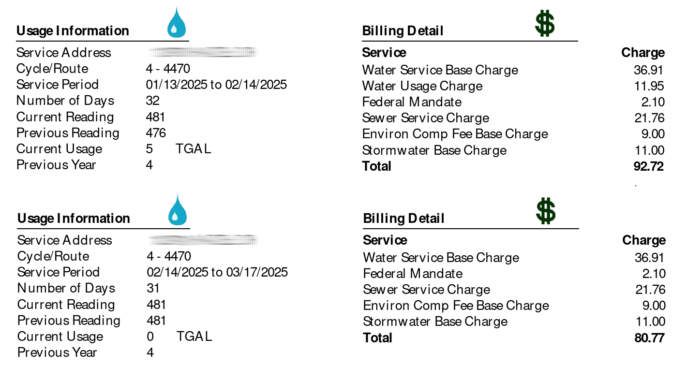Select the Number of Days value 31
This screenshot has width=687, height=381.
pos(153,289)
